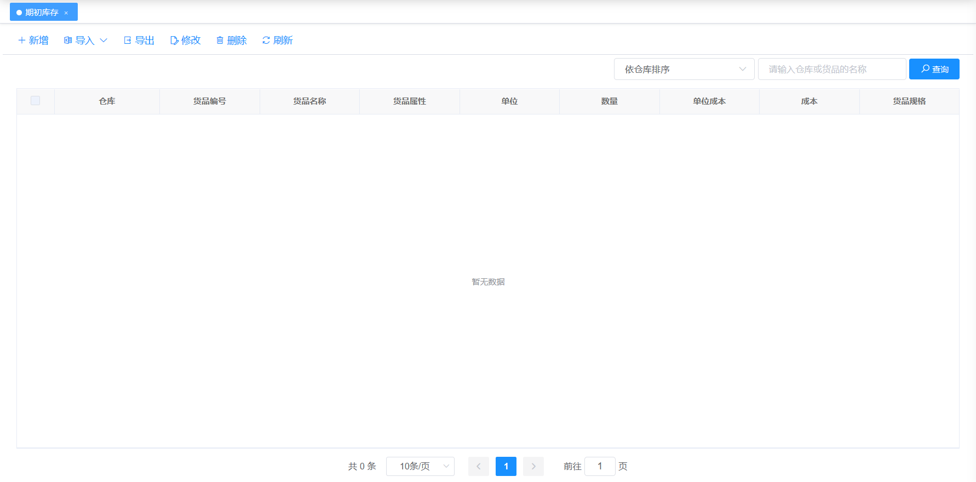The width and height of the screenshot is (976, 482).
Task: Click the 货品名称 column header
Action: pos(309,101)
